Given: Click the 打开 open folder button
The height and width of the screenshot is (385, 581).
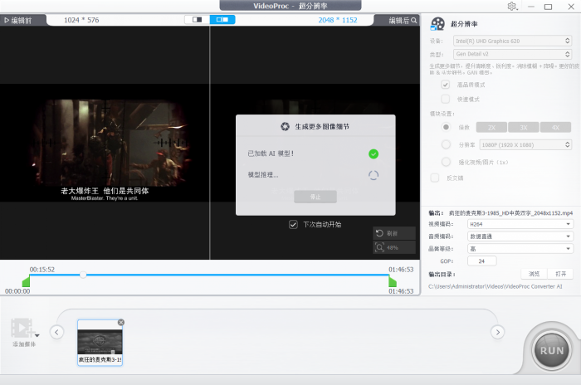Looking at the screenshot, I should [x=560, y=274].
